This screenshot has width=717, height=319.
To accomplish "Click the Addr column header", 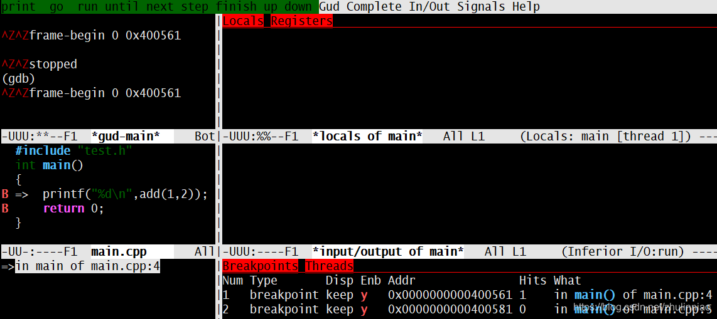I will (401, 280).
